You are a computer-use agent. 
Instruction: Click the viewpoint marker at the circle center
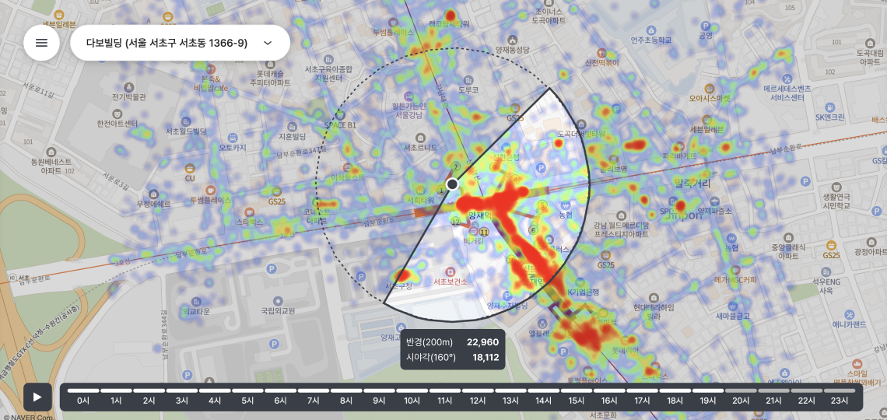point(452,184)
